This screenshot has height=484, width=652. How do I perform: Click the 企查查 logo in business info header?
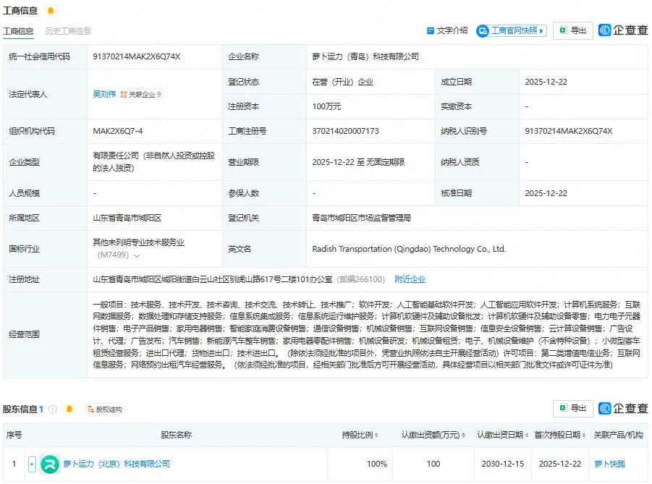click(x=624, y=30)
